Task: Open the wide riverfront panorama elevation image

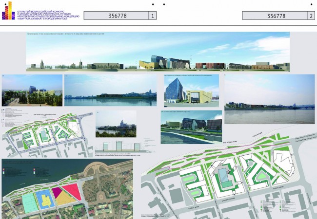Action: (x=158, y=52)
